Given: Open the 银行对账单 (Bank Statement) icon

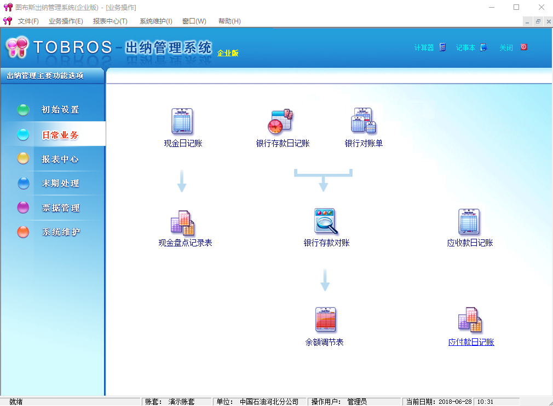Looking at the screenshot, I should coord(363,122).
